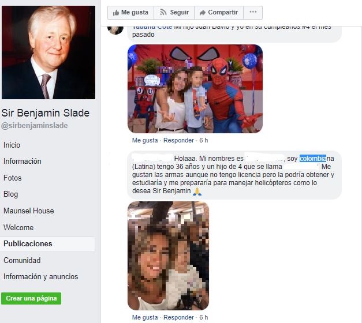
Task: Click the Sir Benjamin Slade page title
Action: coord(46,113)
